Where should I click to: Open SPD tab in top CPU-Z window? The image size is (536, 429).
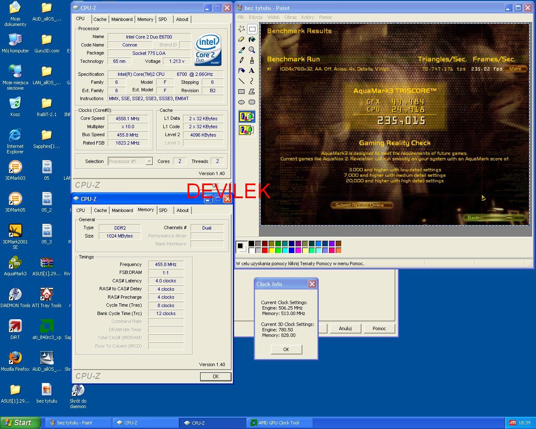point(162,19)
